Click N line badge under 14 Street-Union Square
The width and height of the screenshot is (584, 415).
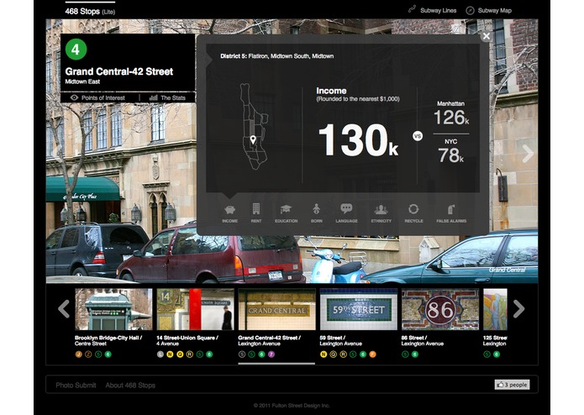(170, 355)
